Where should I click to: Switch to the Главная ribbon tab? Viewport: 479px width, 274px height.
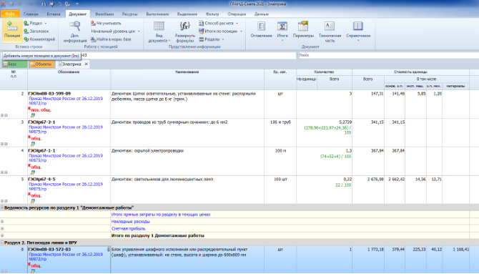coord(31,14)
